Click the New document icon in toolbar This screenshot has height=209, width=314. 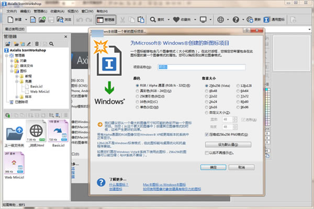[x=10, y=19]
